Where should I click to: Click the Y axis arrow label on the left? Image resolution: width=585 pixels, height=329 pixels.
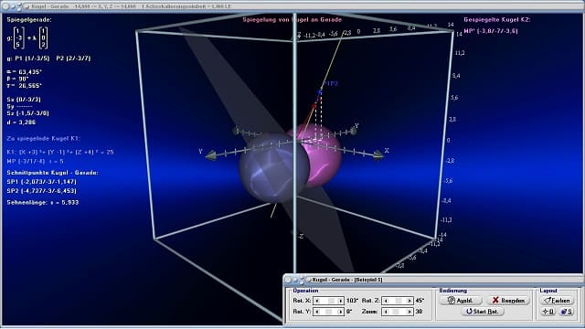pyautogui.click(x=200, y=151)
